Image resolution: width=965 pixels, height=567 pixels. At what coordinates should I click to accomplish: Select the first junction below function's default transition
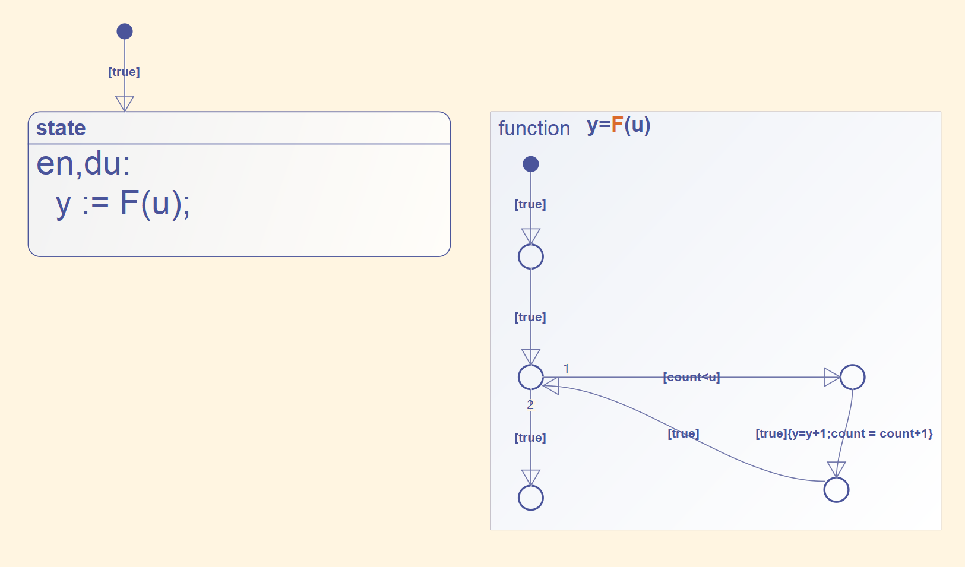click(531, 256)
